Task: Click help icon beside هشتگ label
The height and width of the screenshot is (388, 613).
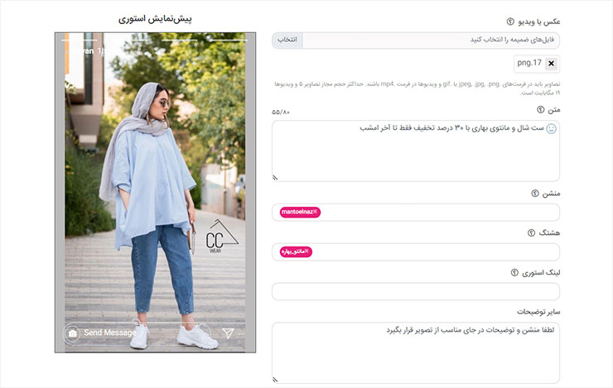Action: [531, 232]
